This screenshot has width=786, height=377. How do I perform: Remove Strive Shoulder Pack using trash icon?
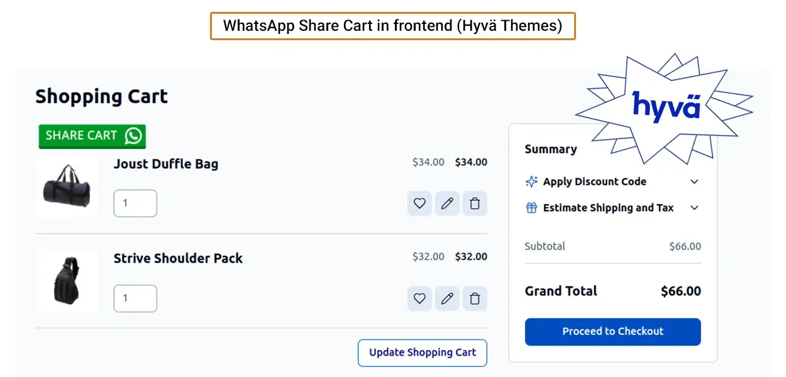(475, 298)
